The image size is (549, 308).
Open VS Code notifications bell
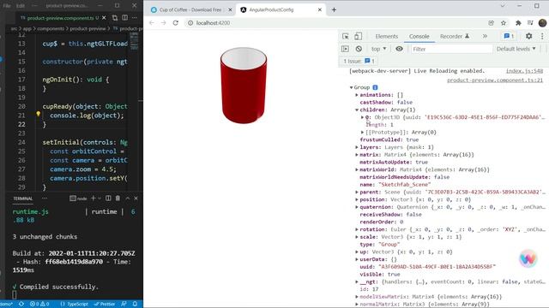(136, 305)
